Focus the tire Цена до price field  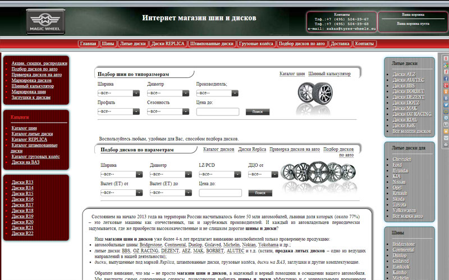[x=218, y=111]
